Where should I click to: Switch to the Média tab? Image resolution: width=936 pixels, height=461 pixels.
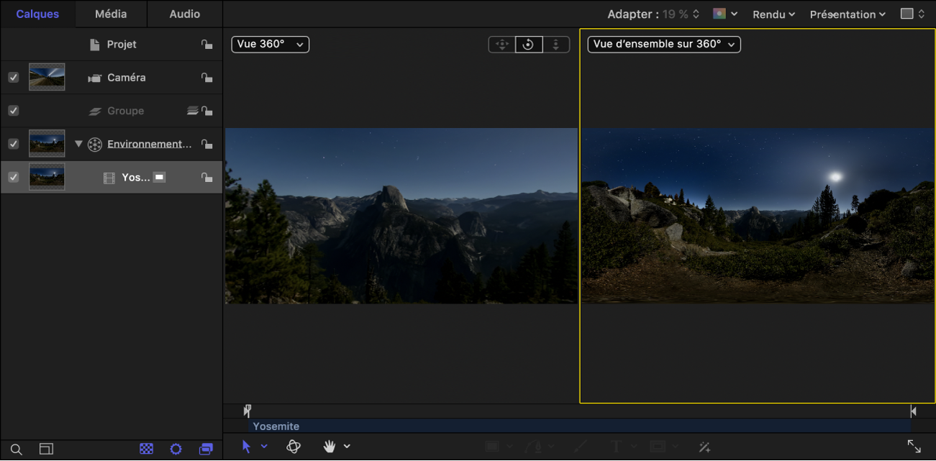click(111, 14)
